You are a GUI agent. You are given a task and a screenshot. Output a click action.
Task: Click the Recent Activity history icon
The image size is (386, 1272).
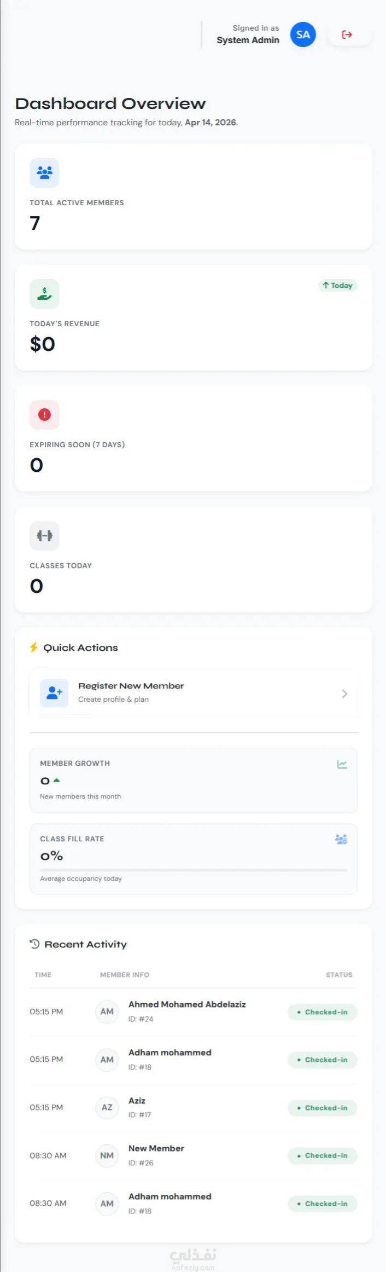click(34, 944)
